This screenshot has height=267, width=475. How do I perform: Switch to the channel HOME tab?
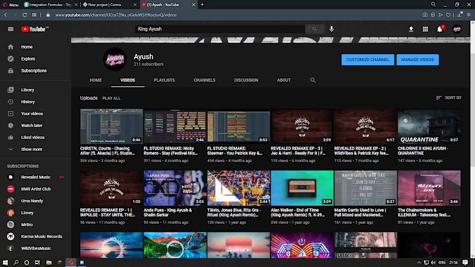96,80
